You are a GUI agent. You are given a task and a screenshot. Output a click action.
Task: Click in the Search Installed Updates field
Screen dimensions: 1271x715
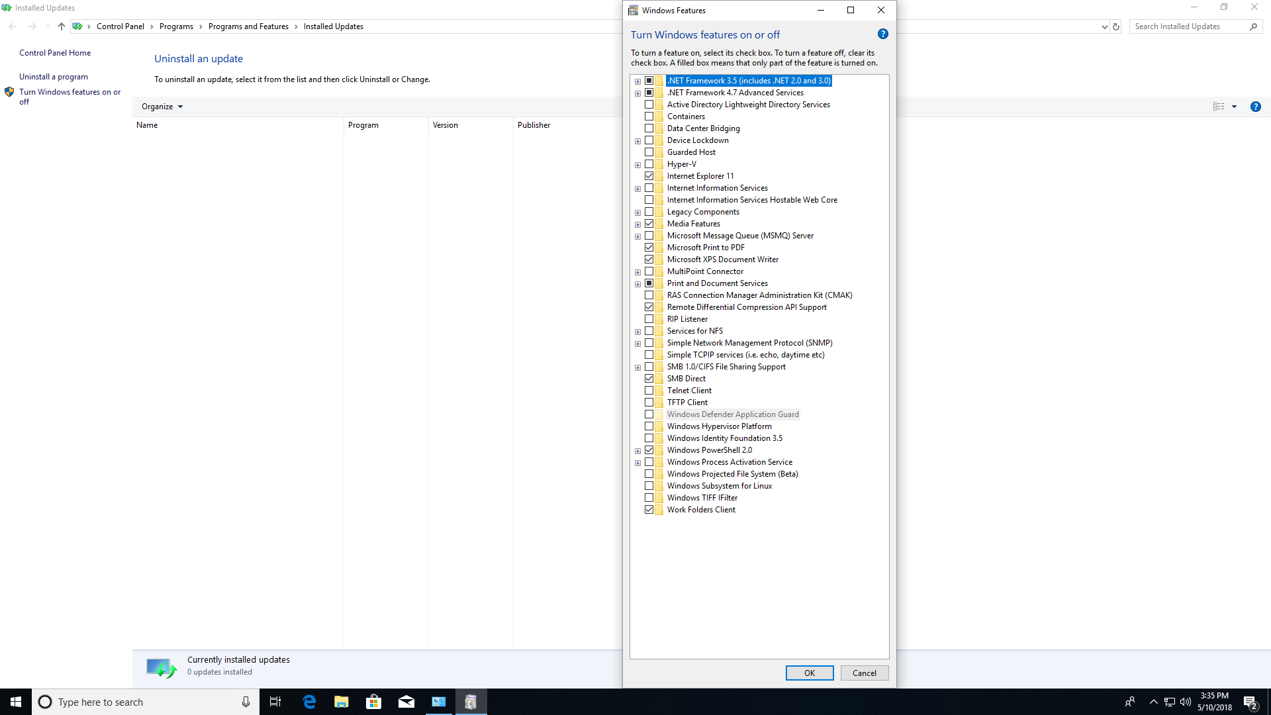[1190, 26]
